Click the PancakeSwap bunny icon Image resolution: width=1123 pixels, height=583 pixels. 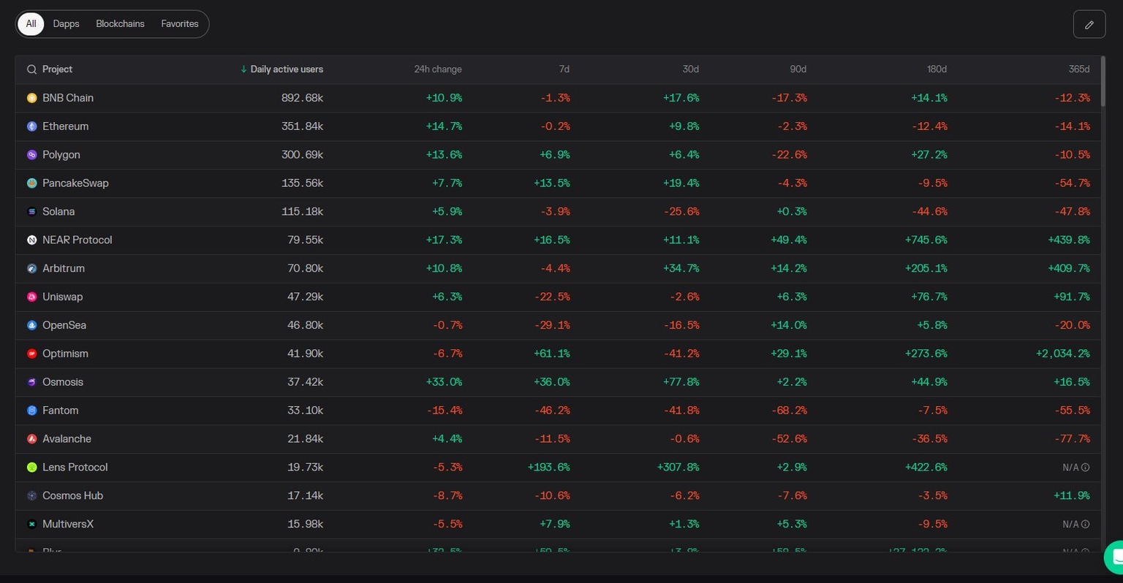(31, 183)
